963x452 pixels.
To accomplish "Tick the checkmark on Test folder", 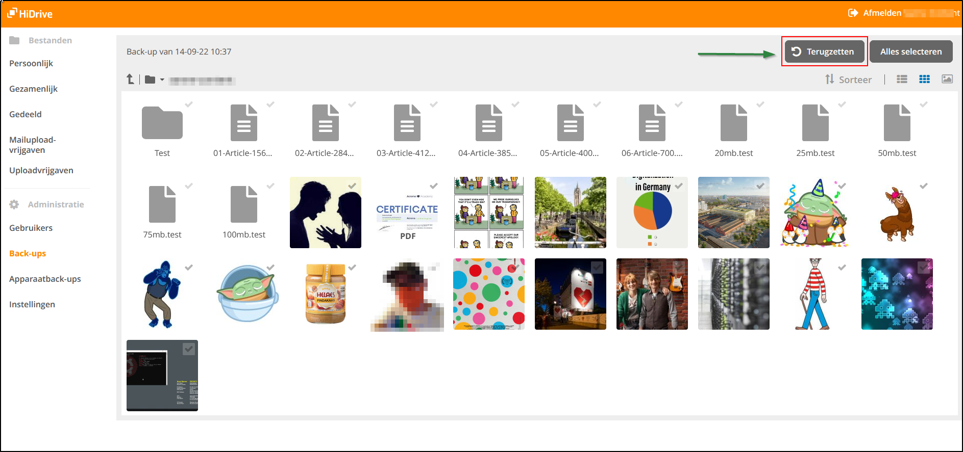I will pyautogui.click(x=189, y=104).
